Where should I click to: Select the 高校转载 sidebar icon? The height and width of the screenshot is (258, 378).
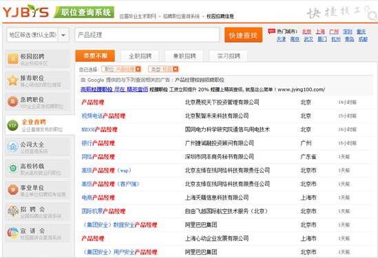point(13,168)
